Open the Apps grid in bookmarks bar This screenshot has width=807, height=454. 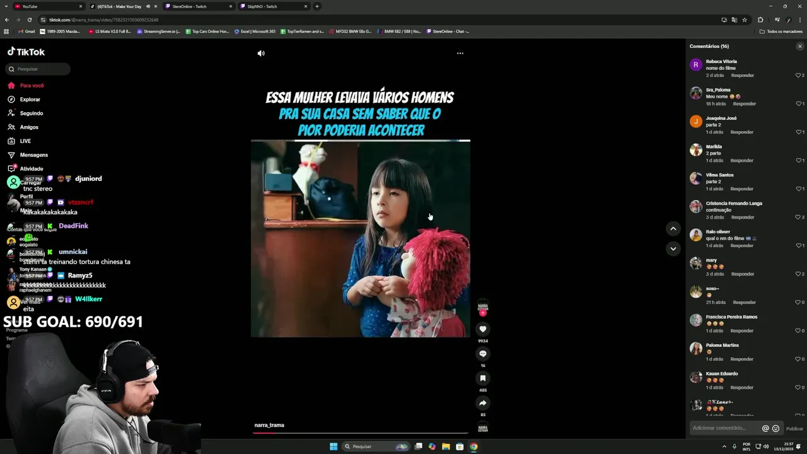coord(6,32)
